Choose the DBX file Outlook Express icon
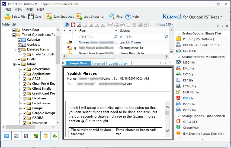The width and height of the screenshot is (231, 148). point(178,45)
